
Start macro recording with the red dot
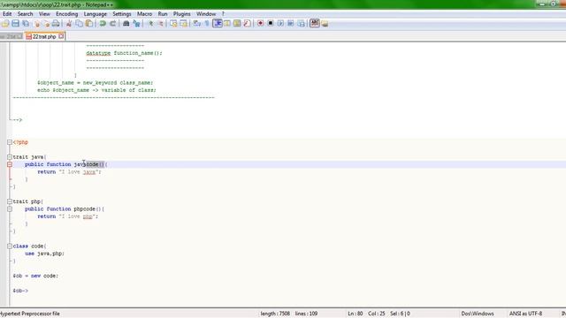coord(260,24)
